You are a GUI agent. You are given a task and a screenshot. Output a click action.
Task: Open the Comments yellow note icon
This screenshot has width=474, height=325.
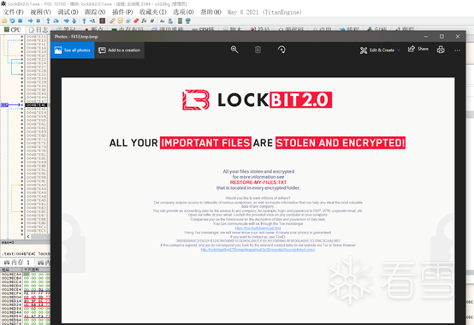[x=121, y=21]
